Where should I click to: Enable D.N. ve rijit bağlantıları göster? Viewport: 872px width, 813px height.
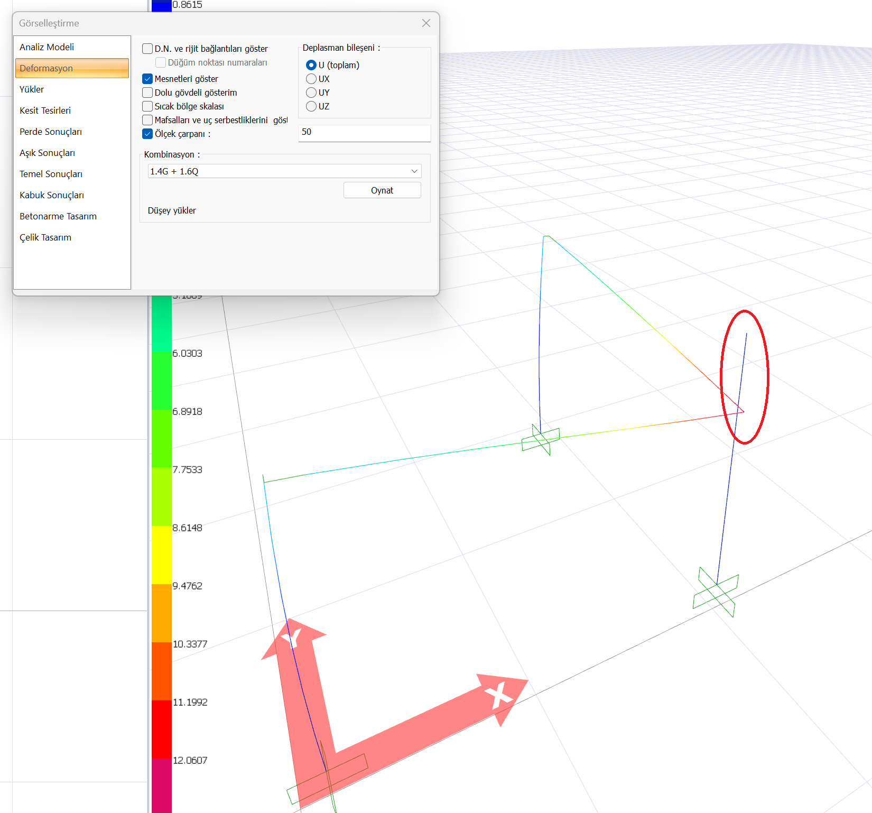click(x=148, y=49)
